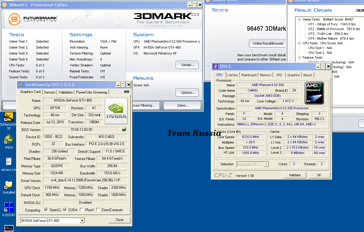This screenshot has width=364, height=232.
Task: Select the CPU tab in CPU-Z
Action: [x=219, y=75]
